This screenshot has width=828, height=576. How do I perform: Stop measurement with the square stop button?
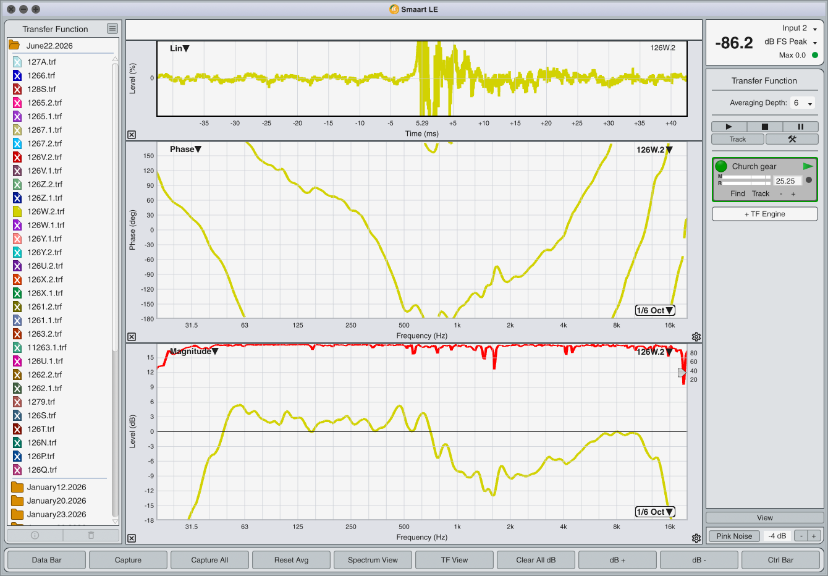pyautogui.click(x=764, y=127)
